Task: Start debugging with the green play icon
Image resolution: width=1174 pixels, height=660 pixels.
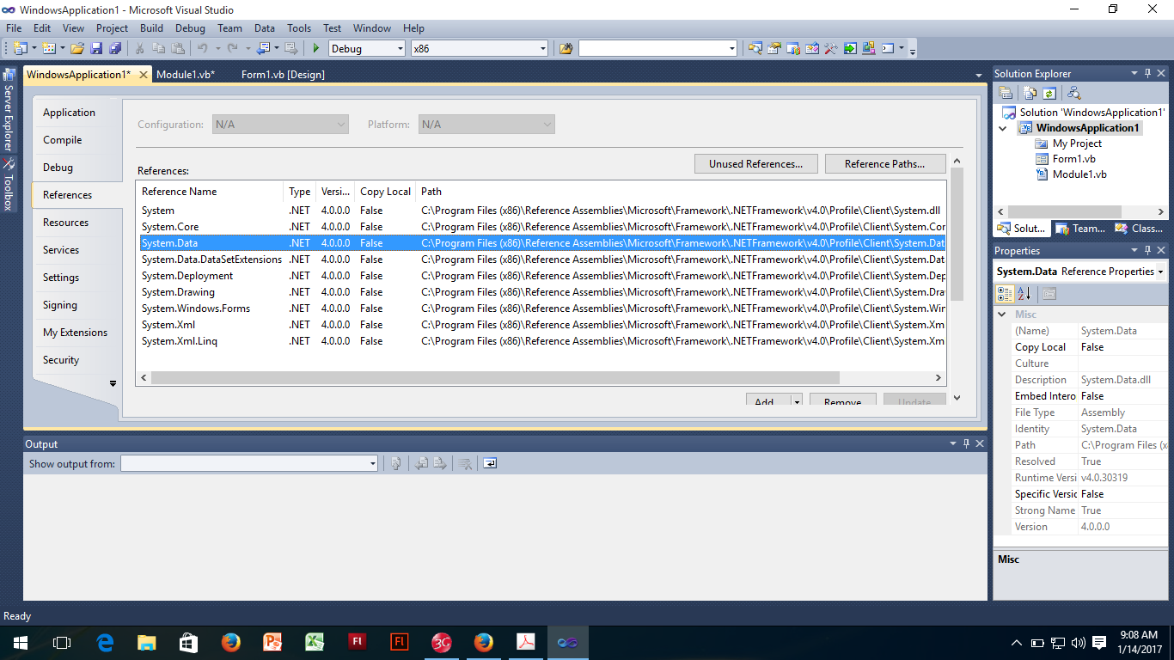Action: 316,48
